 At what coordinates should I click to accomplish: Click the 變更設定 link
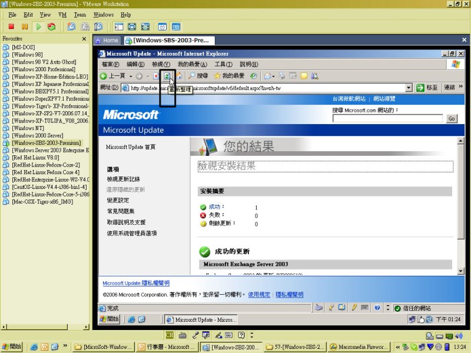click(118, 200)
